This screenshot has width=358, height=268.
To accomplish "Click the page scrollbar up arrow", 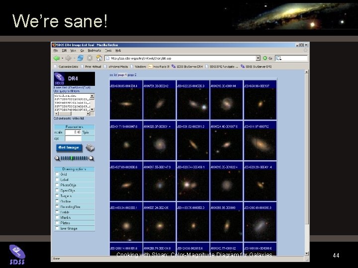I will [307, 72].
